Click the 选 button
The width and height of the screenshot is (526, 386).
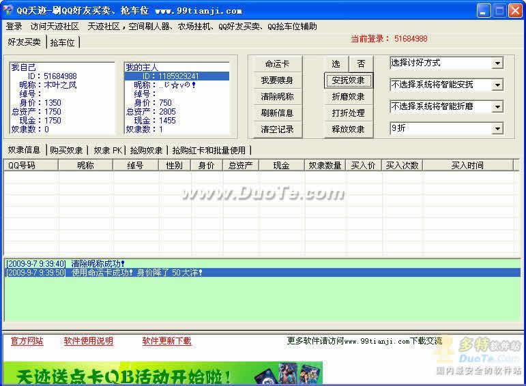[336, 63]
